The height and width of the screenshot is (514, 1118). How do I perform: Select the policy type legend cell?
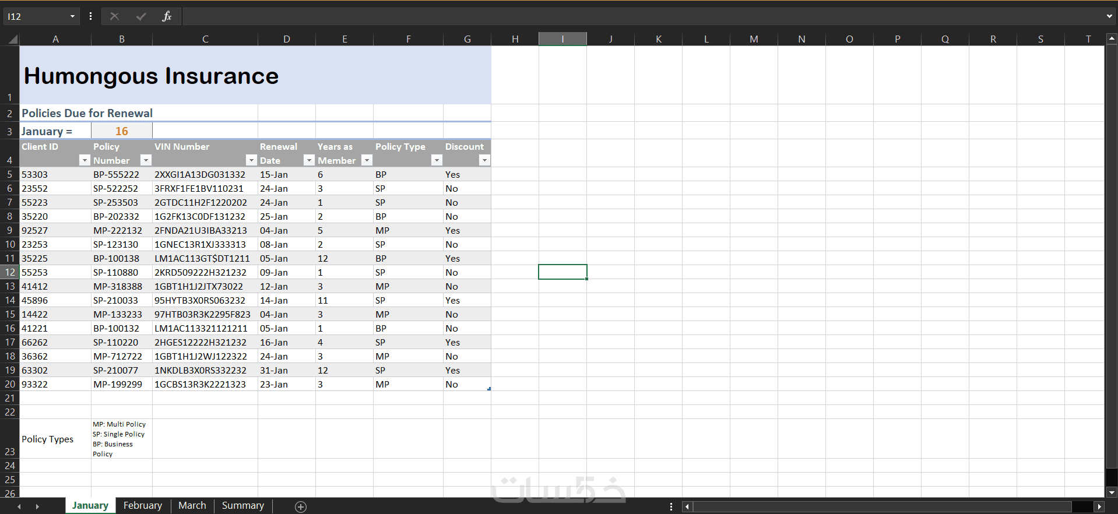pyautogui.click(x=122, y=439)
